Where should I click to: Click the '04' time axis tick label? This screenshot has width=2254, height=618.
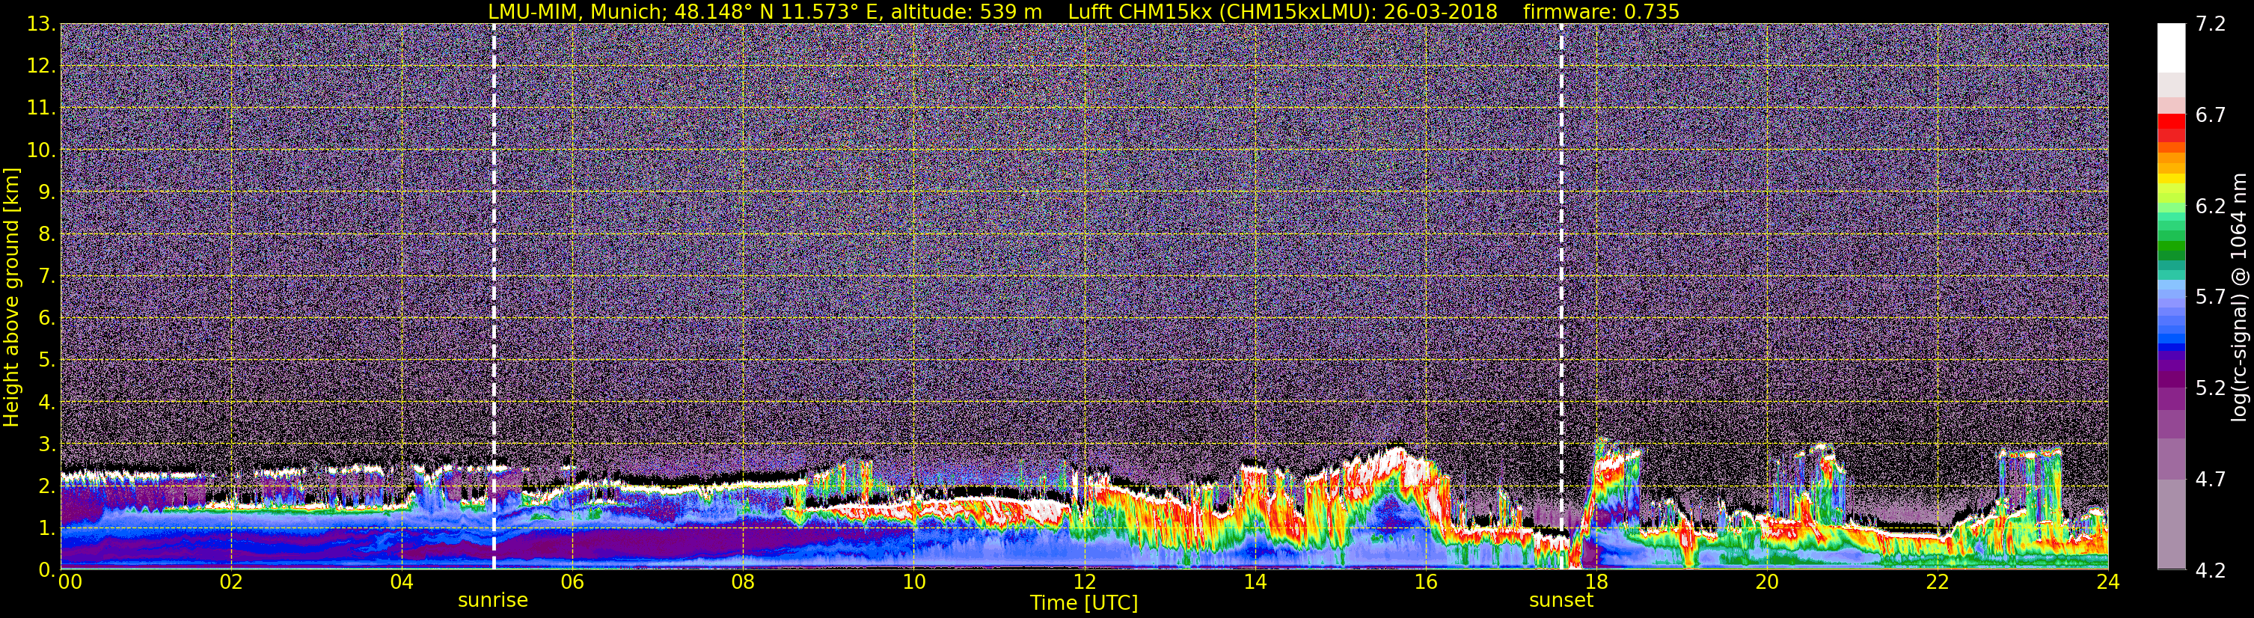coord(402,583)
